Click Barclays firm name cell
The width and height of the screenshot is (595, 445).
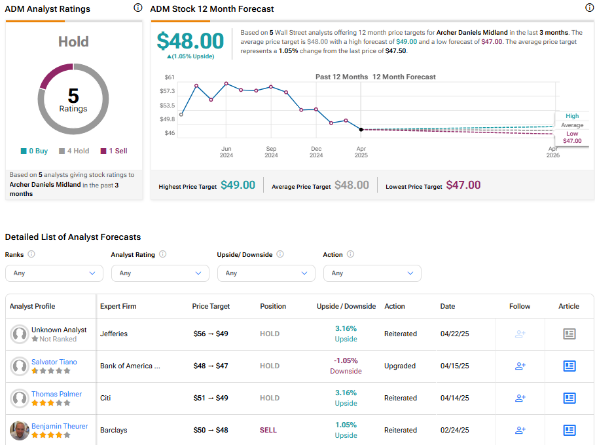pos(114,430)
